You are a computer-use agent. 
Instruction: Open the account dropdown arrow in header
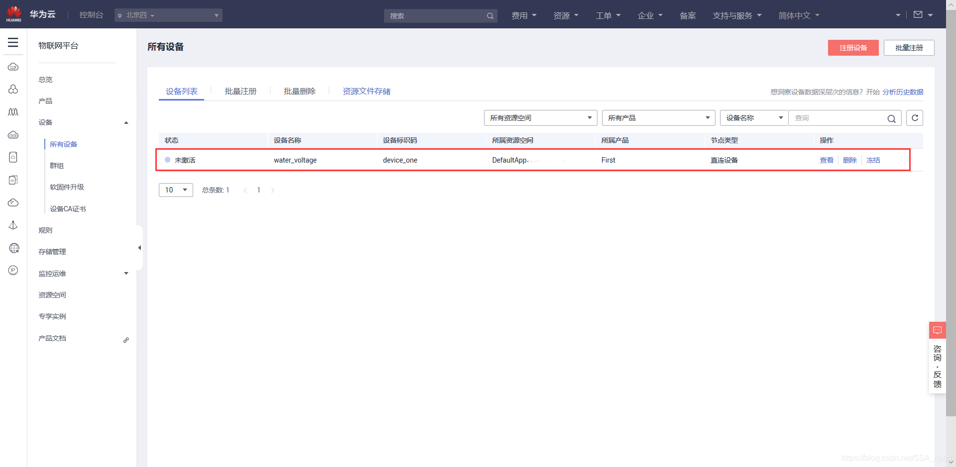[x=898, y=15]
